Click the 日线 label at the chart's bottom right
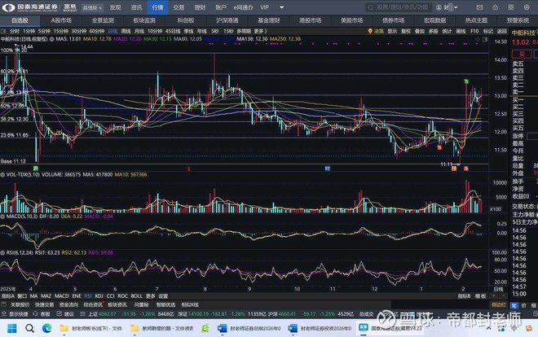Viewport: 538px width, 337px height. pyautogui.click(x=498, y=289)
